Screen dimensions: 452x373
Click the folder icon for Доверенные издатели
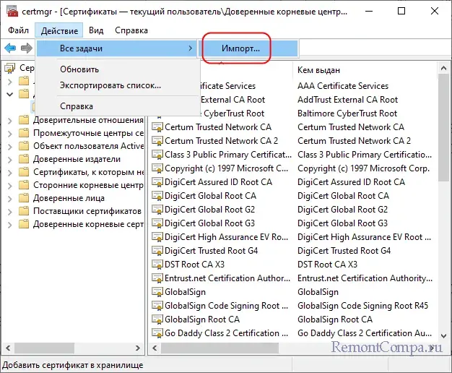24,159
